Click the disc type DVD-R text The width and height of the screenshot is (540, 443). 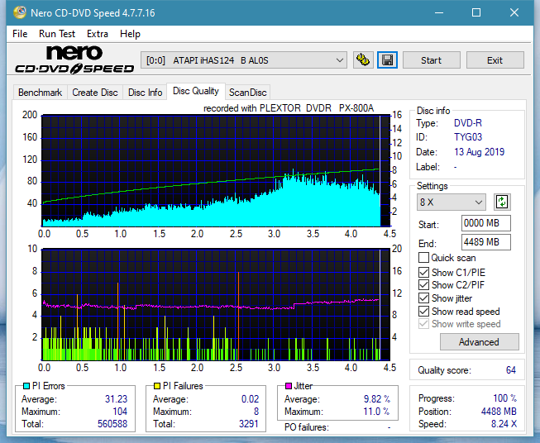point(468,123)
